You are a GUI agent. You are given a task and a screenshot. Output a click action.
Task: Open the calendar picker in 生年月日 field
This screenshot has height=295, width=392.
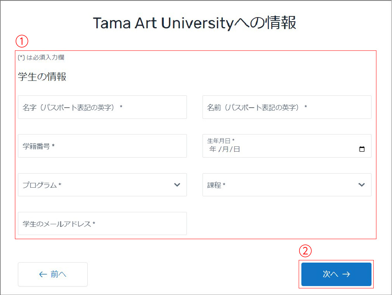tap(362, 149)
